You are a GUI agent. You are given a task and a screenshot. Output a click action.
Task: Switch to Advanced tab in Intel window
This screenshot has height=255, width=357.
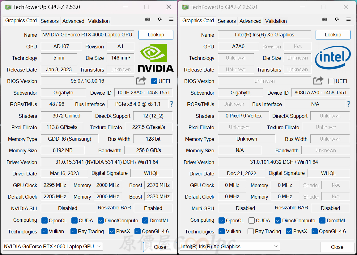(x=250, y=21)
